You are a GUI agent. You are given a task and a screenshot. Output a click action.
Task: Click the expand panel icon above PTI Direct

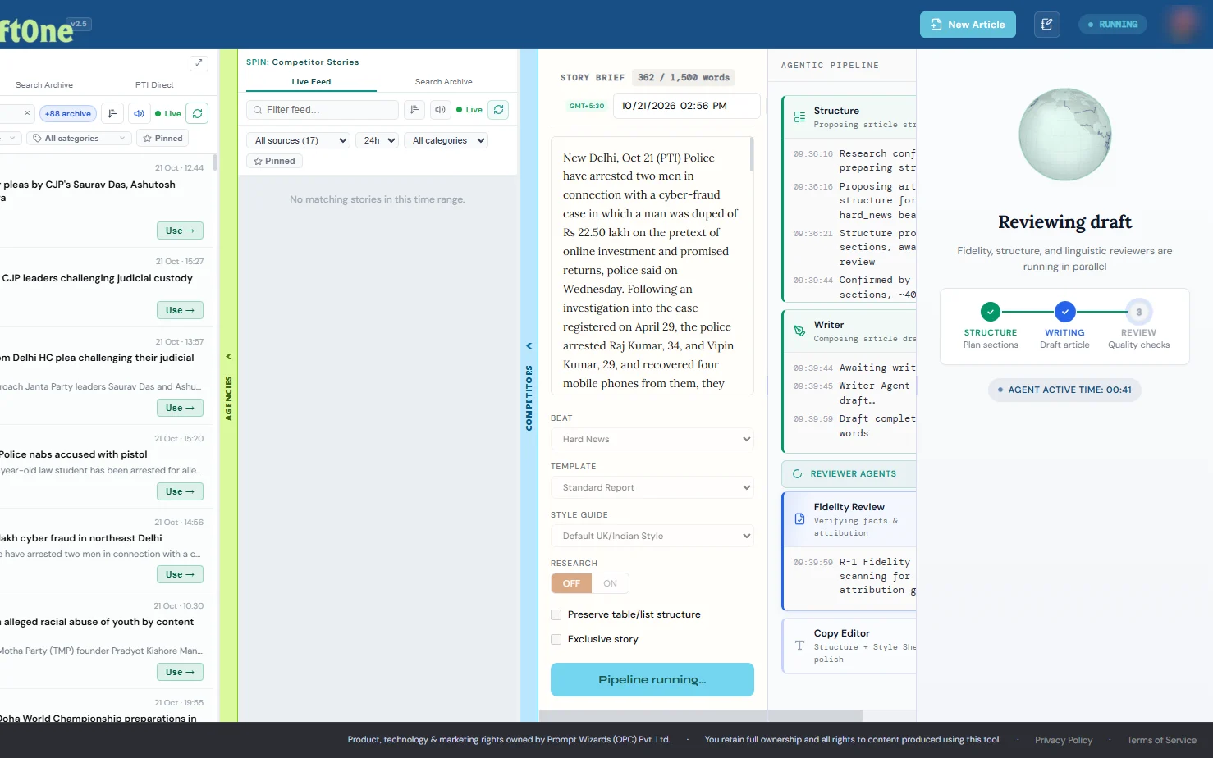pyautogui.click(x=199, y=63)
